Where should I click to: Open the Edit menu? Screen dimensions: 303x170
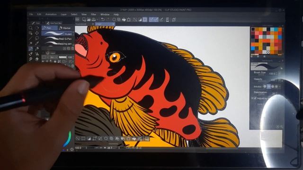point(39,14)
